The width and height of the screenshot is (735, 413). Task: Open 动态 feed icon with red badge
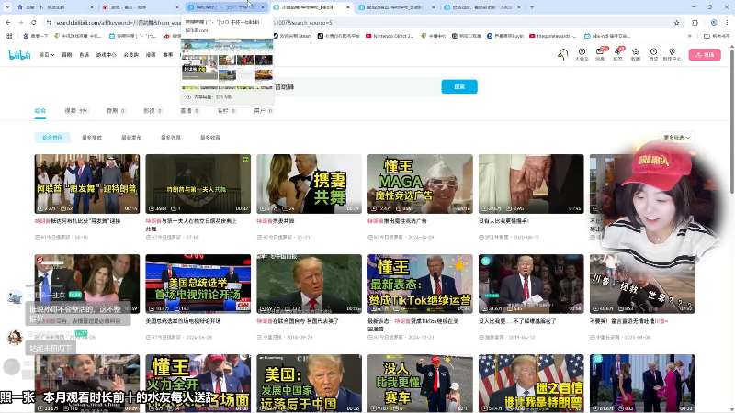617,54
